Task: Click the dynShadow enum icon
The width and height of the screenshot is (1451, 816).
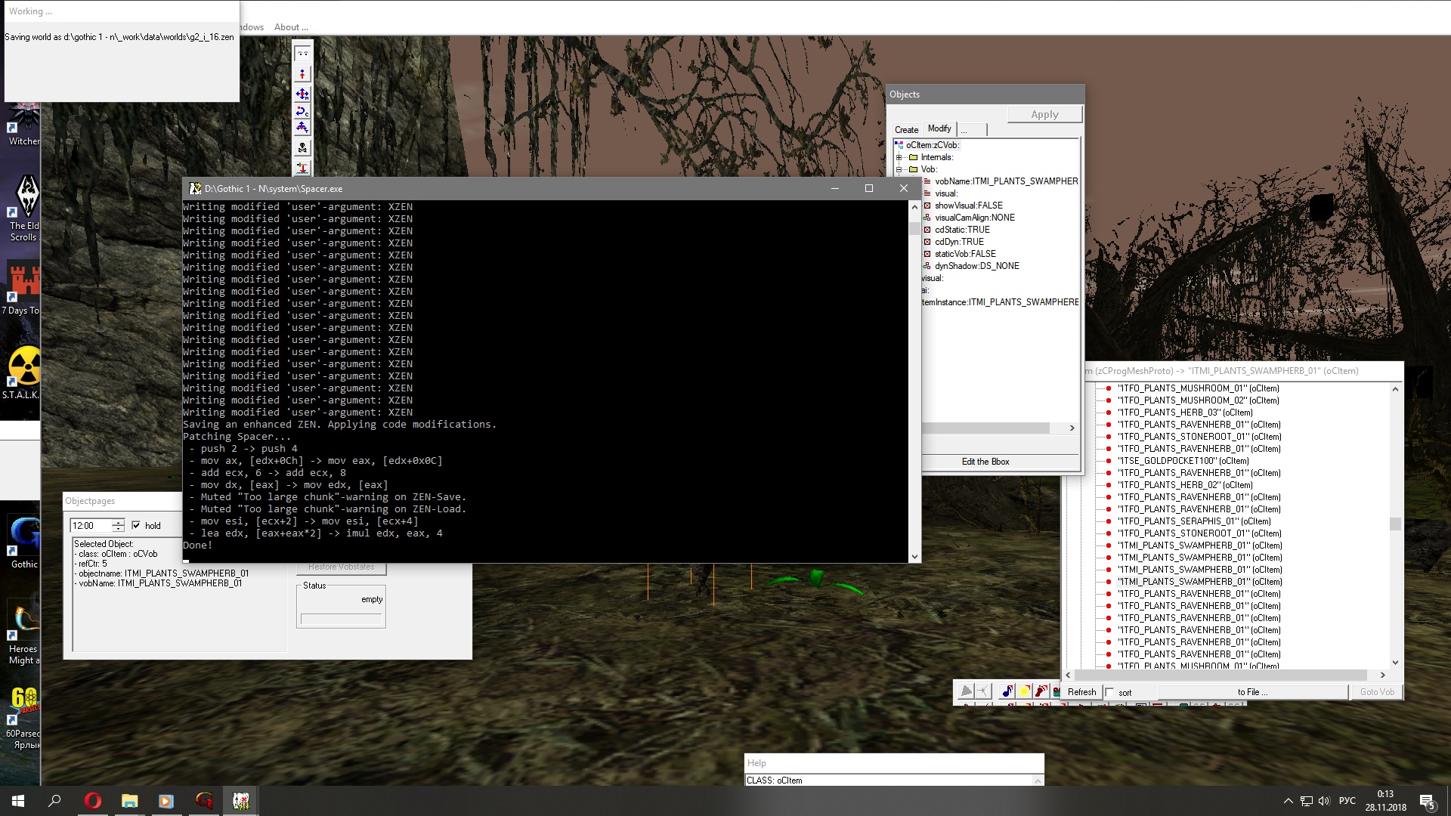Action: coord(927,266)
